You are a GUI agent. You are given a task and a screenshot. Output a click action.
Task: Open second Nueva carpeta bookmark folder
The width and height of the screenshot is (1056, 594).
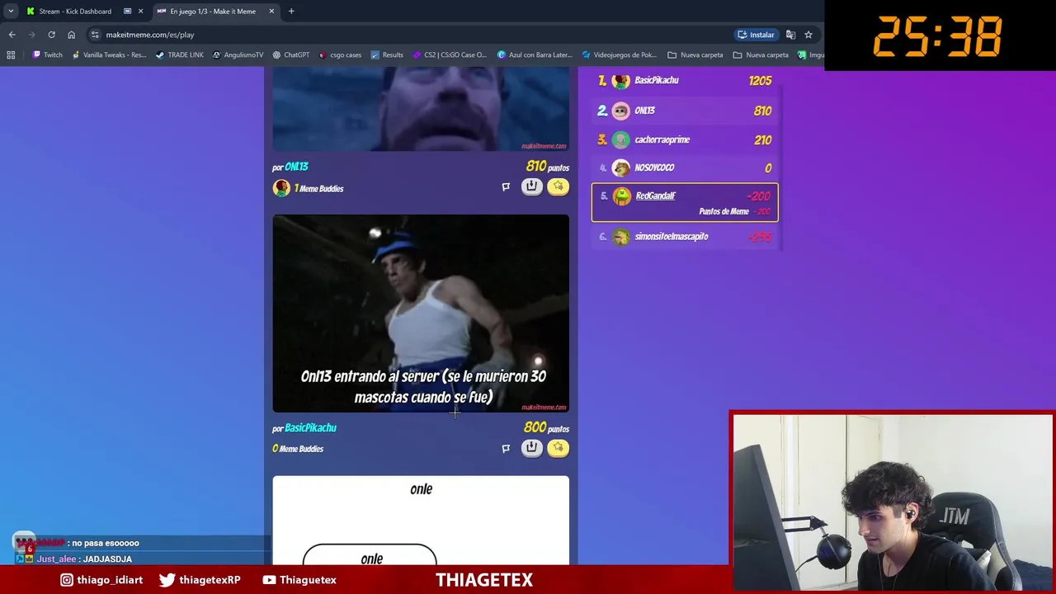[x=761, y=54]
